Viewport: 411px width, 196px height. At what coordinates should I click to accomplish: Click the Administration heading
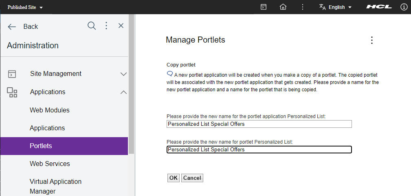[x=33, y=45]
